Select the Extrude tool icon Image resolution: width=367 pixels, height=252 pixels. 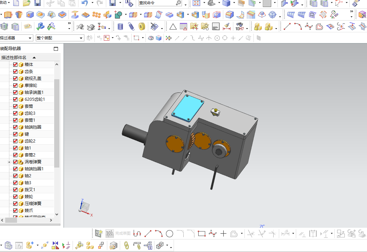[8, 15]
